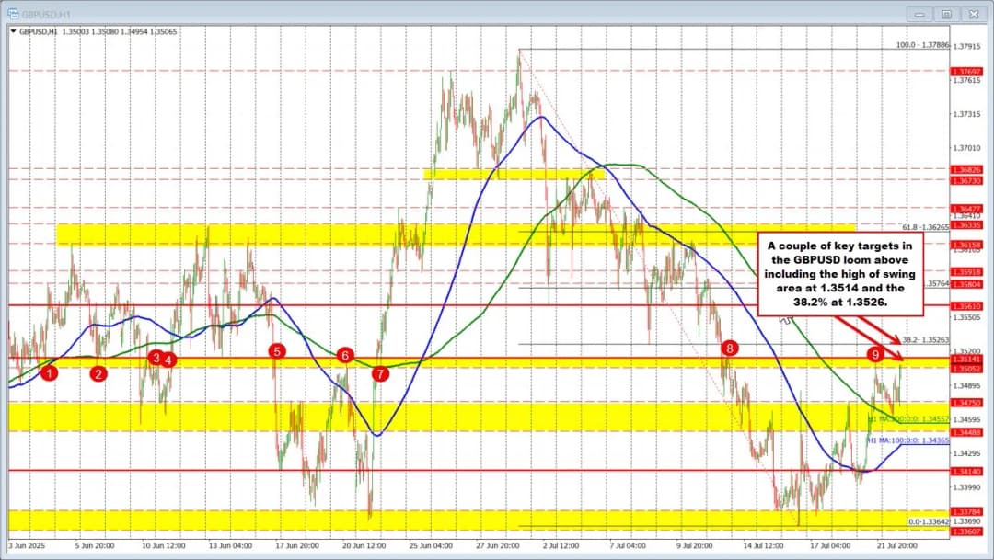
Task: Select the 1.35141 red price label on axis
Action: tap(966, 359)
